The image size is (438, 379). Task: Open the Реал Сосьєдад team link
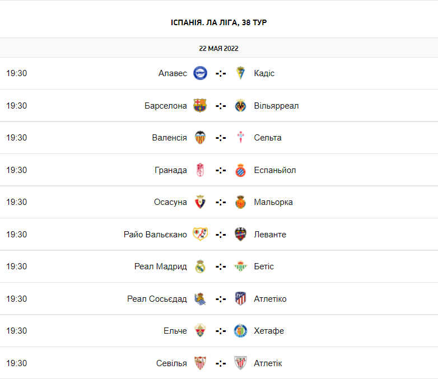[x=157, y=299]
